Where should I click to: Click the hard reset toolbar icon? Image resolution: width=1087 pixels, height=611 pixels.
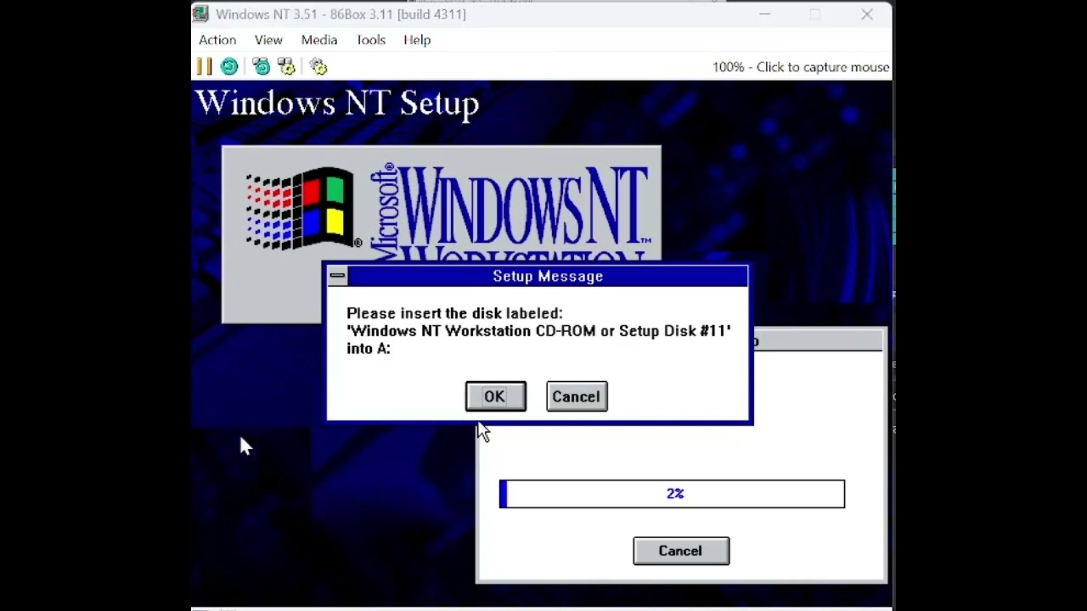pos(229,66)
